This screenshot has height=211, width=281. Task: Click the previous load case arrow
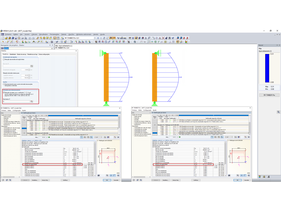point(98,38)
